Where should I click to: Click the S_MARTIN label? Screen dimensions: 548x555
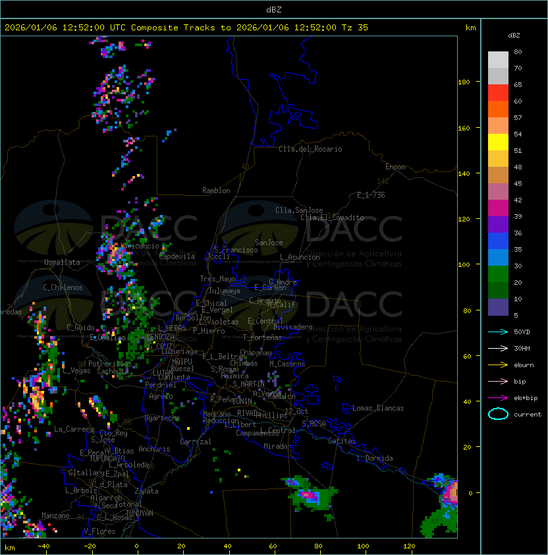pyautogui.click(x=249, y=384)
